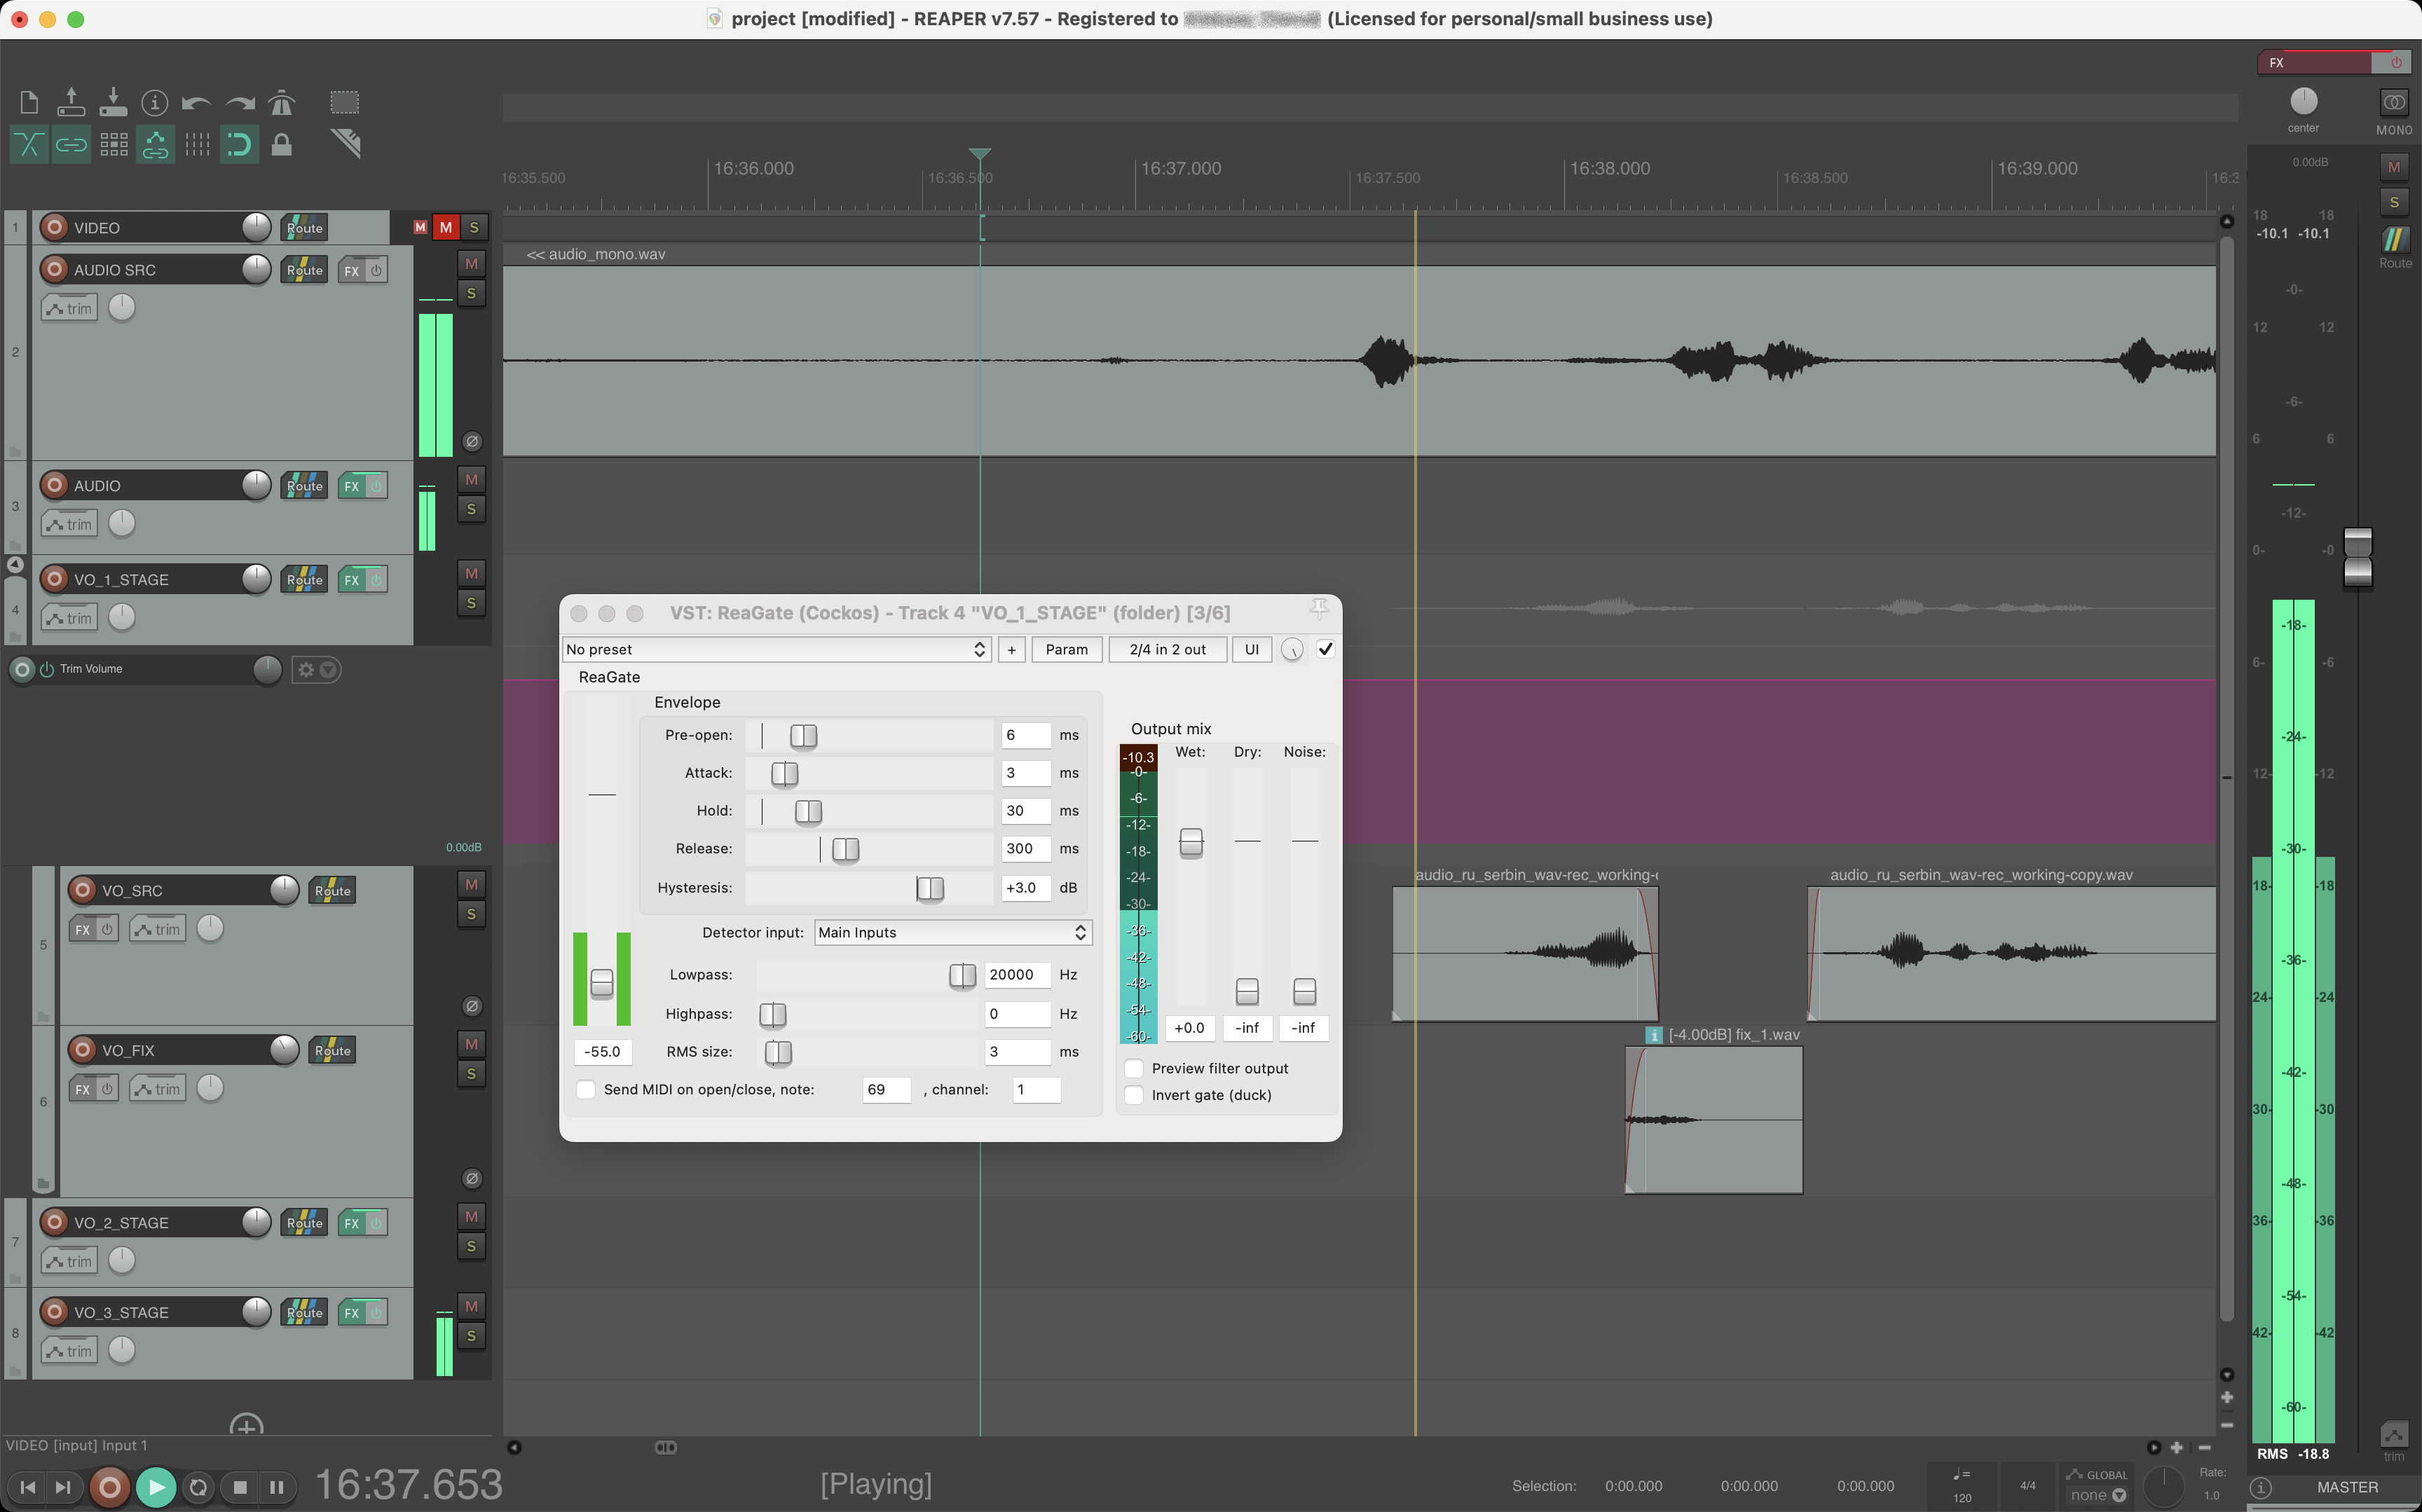Click the Hysteresis value field
The height and width of the screenshot is (1512, 2422).
coord(1025,887)
